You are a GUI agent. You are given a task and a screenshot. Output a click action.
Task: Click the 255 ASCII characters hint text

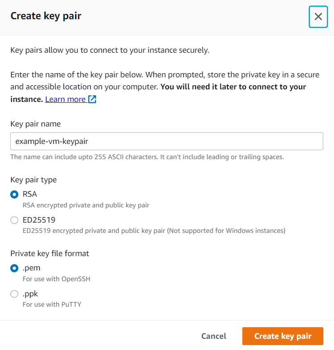coord(147,157)
